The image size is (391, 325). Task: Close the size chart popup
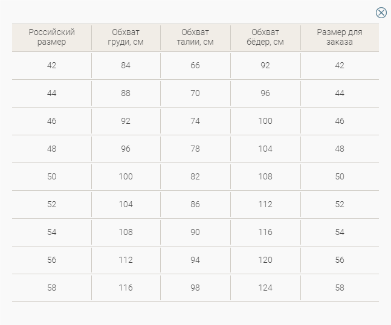[381, 13]
